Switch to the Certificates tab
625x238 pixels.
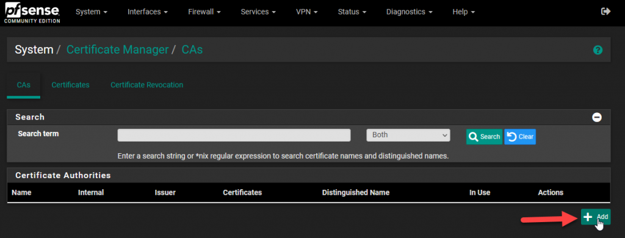pyautogui.click(x=71, y=85)
